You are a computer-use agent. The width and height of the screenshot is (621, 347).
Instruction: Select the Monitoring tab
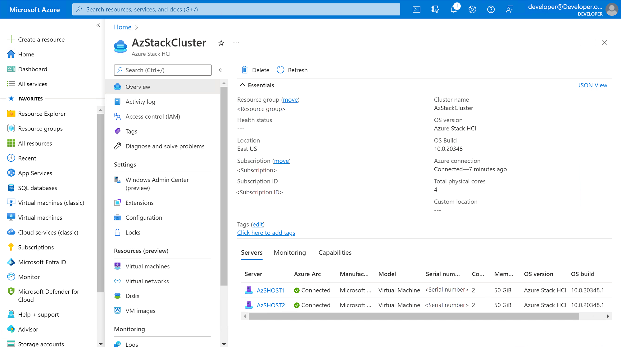[290, 253]
